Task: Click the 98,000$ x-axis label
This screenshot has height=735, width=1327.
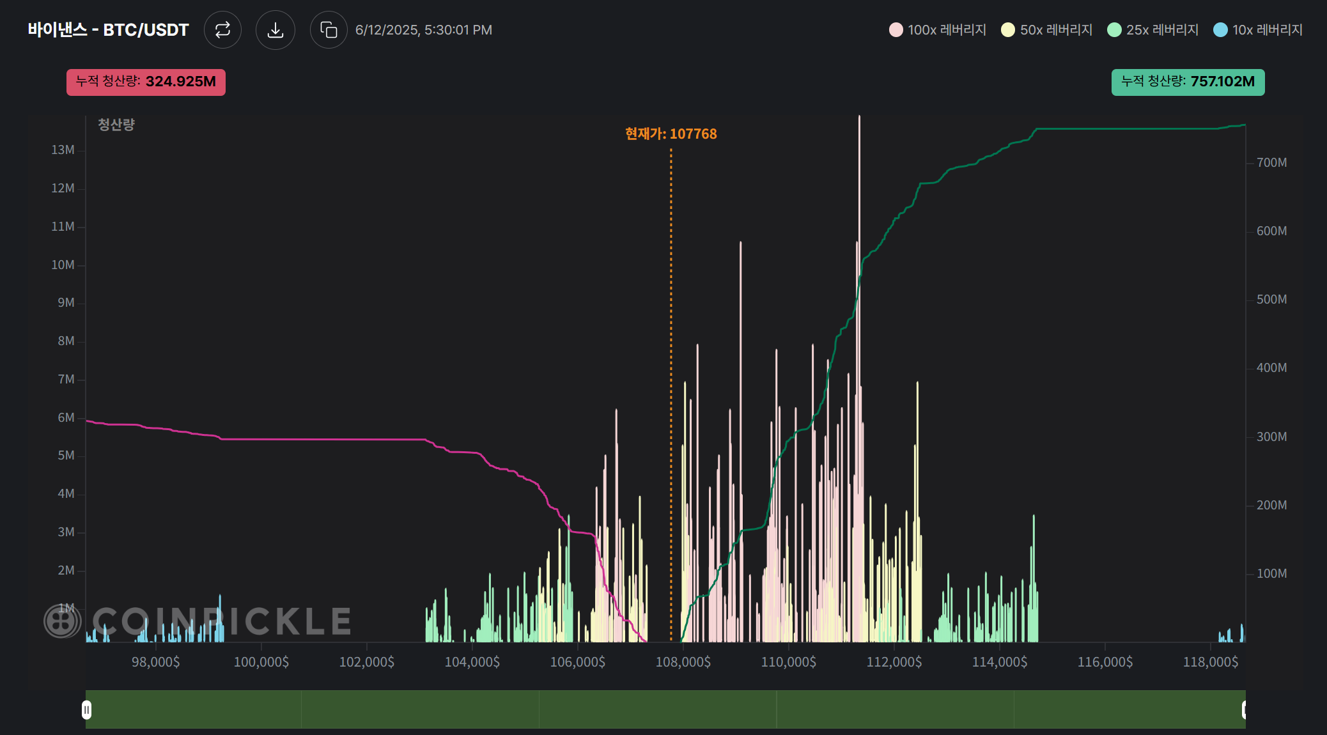Action: [155, 662]
